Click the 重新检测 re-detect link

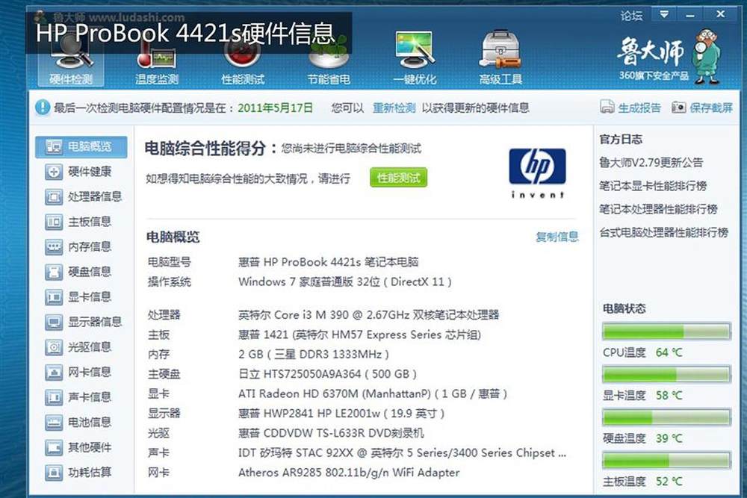pos(394,108)
